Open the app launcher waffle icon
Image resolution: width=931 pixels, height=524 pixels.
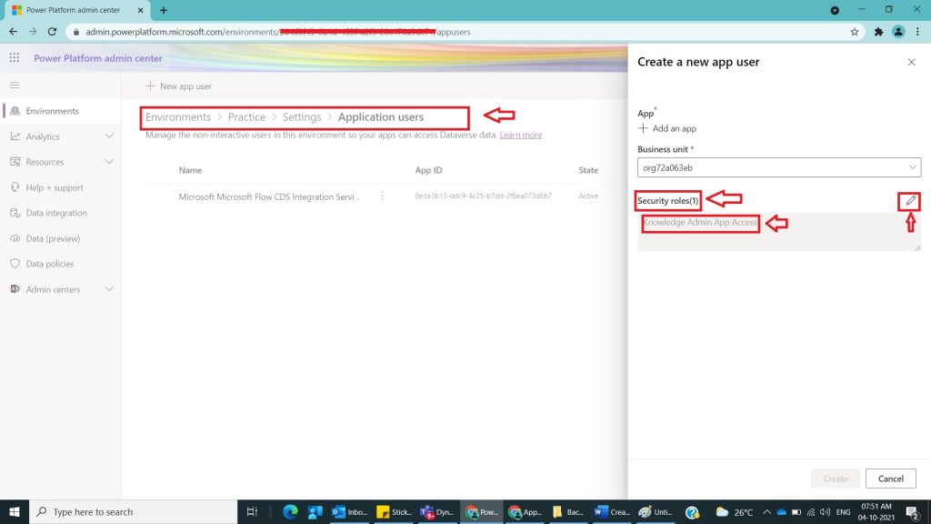coord(15,58)
